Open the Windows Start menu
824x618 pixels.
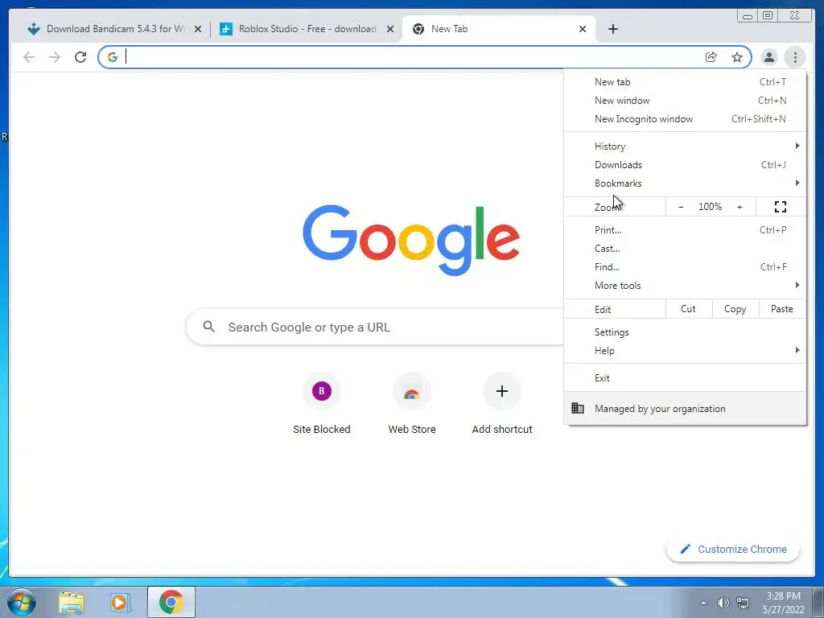[x=22, y=602]
